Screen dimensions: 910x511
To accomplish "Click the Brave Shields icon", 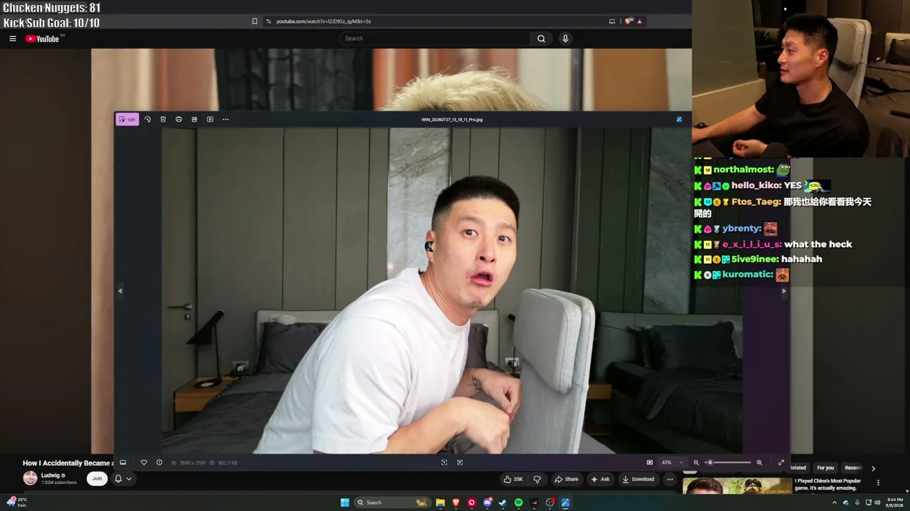I will [x=628, y=21].
